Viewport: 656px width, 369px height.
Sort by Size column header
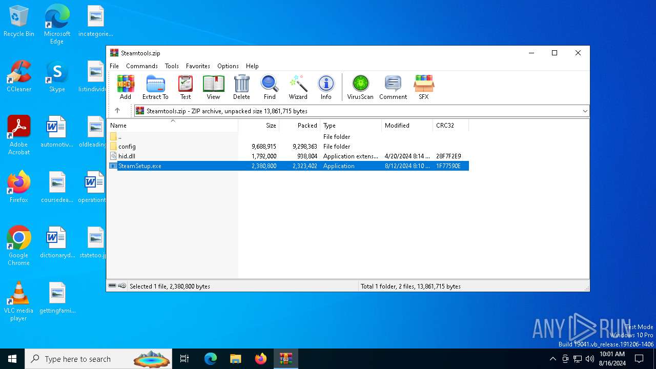click(x=258, y=126)
